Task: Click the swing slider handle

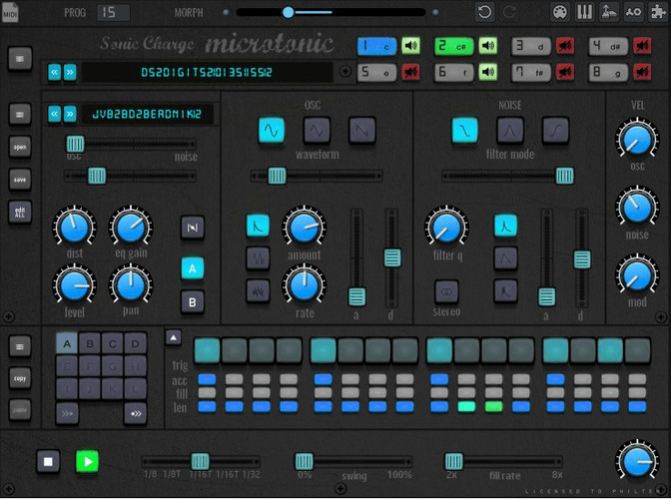Action: 305,461
